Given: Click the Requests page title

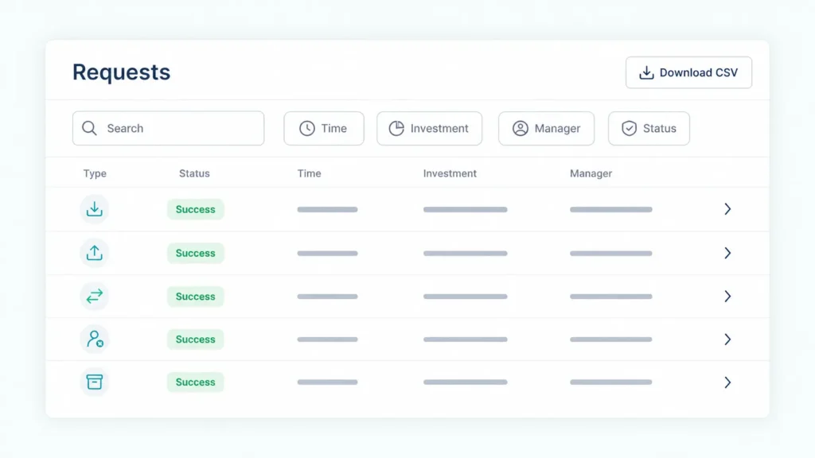Looking at the screenshot, I should tap(121, 72).
